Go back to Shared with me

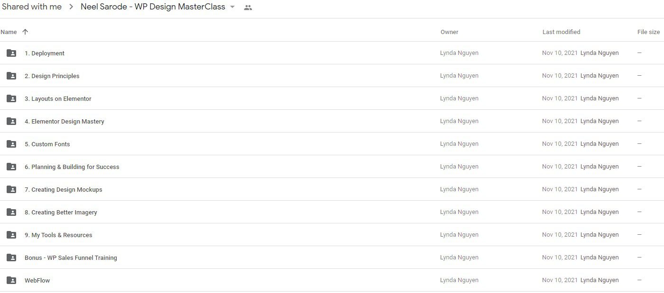[x=31, y=7]
